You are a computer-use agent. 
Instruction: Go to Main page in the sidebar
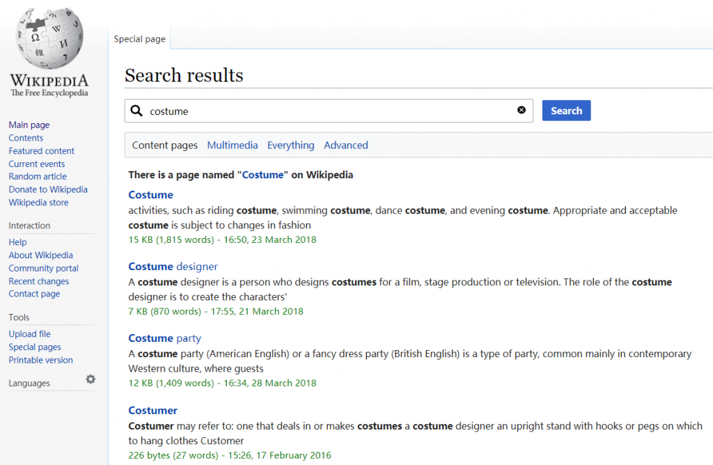coord(29,125)
